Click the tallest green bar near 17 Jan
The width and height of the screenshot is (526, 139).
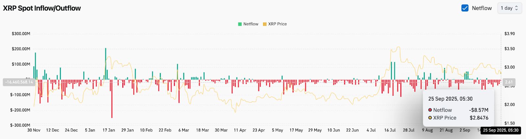pyautogui.click(x=106, y=62)
